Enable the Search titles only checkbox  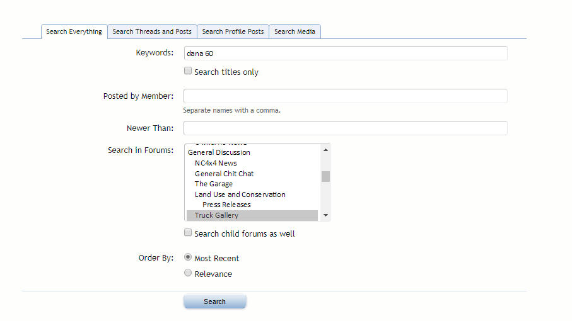(x=188, y=71)
